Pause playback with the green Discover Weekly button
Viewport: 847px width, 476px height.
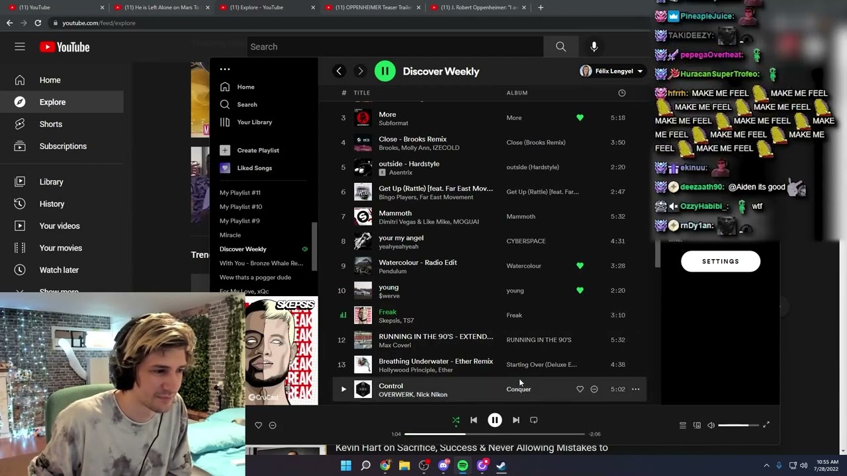click(x=385, y=71)
